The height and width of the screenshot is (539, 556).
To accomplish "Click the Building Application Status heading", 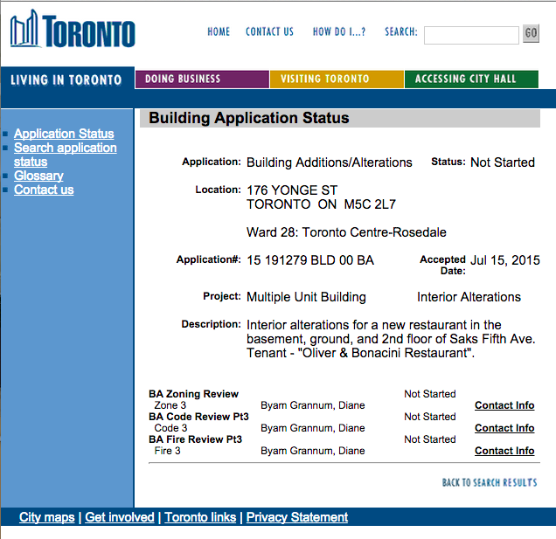I will tap(249, 118).
